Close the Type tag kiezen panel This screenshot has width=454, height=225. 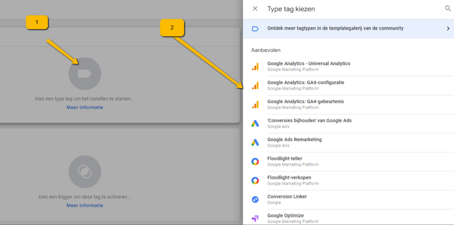(255, 9)
